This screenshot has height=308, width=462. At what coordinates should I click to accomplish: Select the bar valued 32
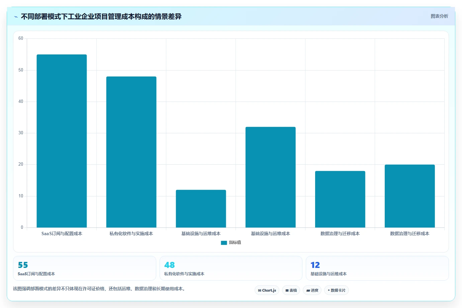[x=270, y=177]
